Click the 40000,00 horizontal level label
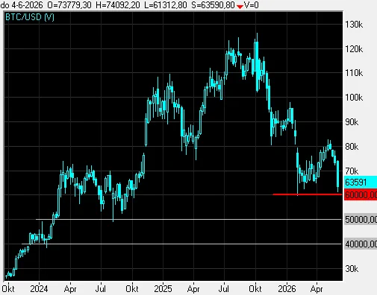 pos(361,244)
